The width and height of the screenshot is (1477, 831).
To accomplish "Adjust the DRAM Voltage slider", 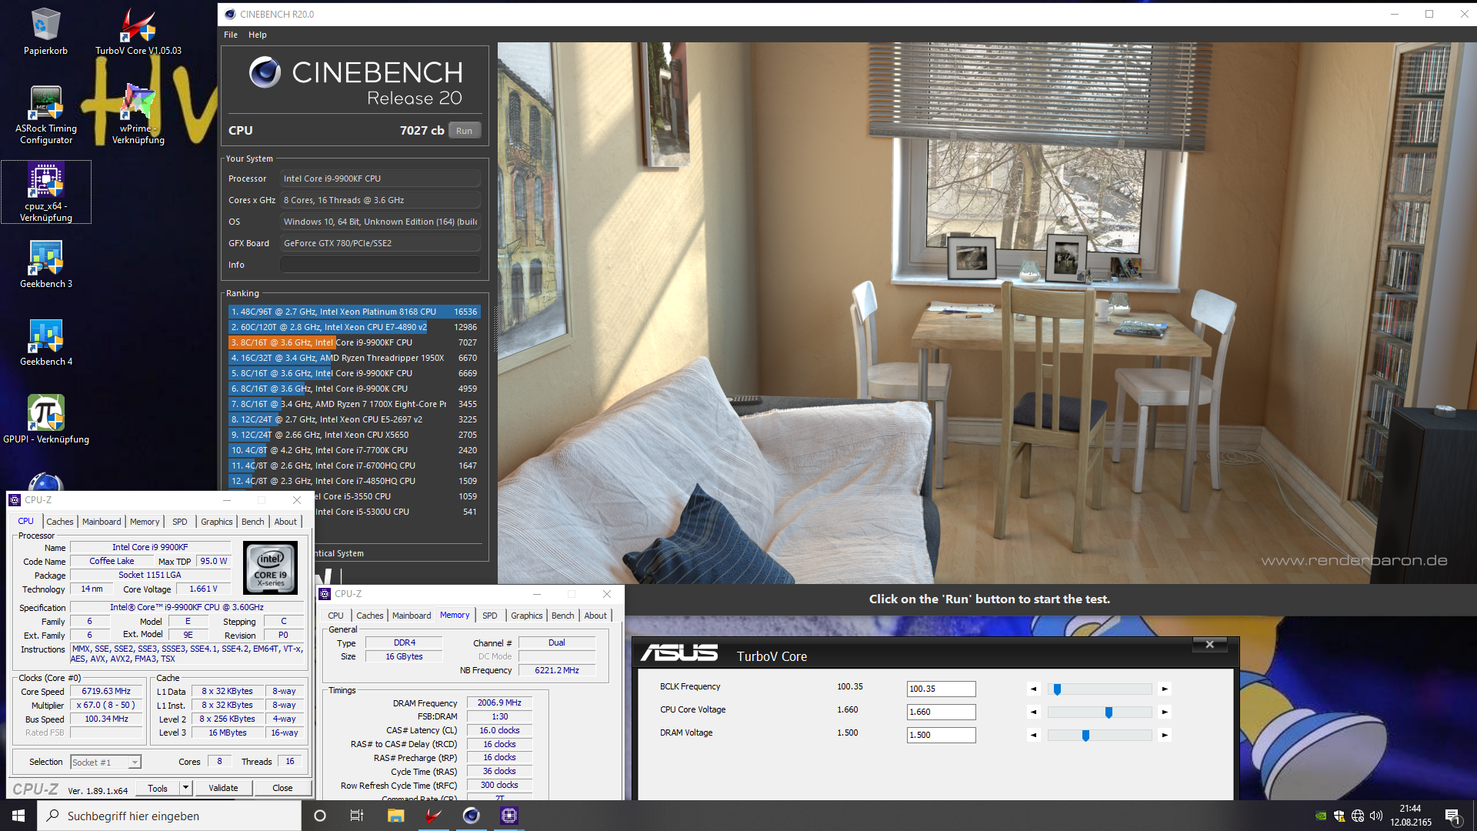I will (1099, 736).
